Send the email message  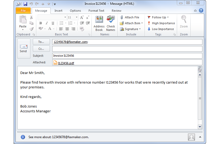[x=24, y=48]
